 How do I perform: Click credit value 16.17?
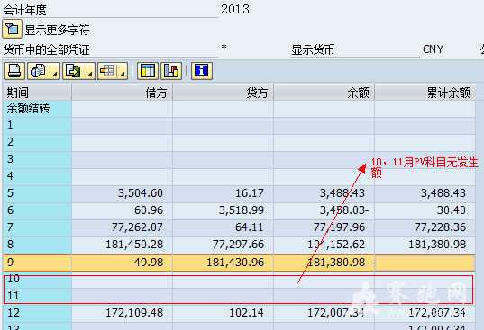[x=250, y=193]
